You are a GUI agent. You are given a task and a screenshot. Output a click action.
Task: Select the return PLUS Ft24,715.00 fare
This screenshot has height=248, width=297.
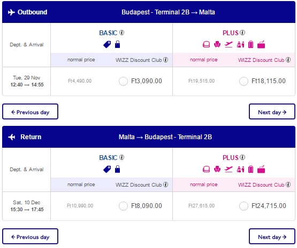[243, 206]
